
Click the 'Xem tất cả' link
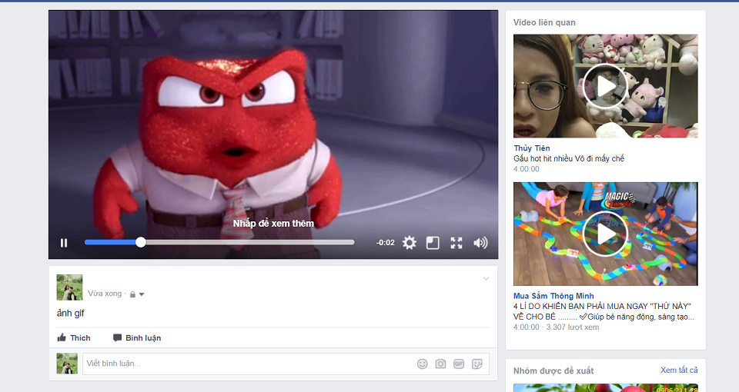pyautogui.click(x=679, y=370)
